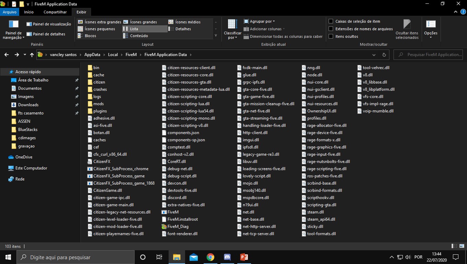Choose Ícones extra grandes layout

[99, 22]
